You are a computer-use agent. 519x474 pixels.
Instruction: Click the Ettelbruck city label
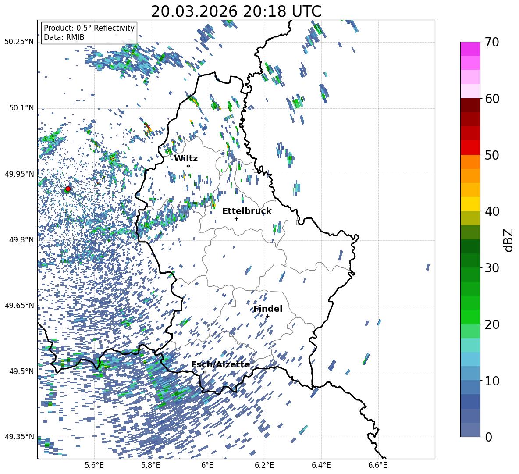[247, 211]
